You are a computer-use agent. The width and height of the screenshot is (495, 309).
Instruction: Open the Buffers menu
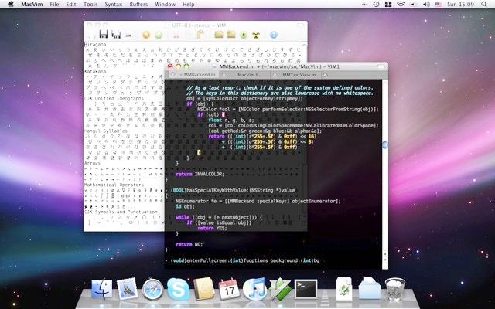coord(138,5)
